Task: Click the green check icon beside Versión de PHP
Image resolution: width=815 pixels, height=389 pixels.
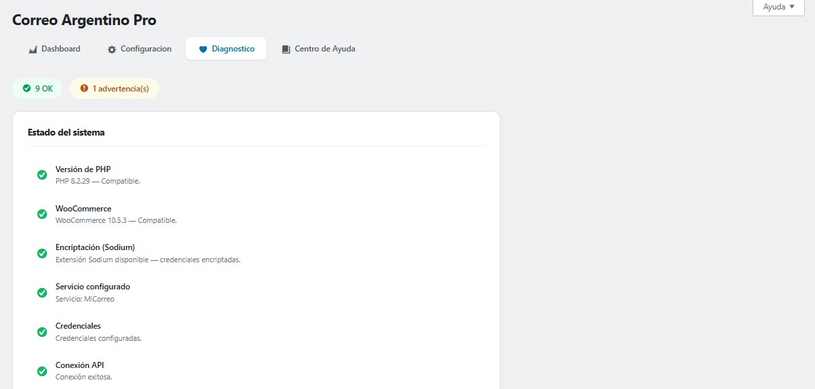Action: click(x=42, y=175)
